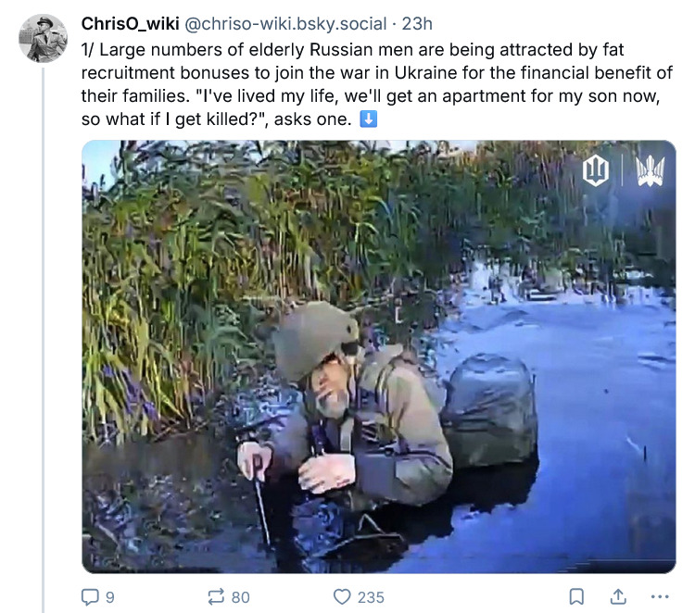695x613 pixels.
Task: Click the reply count of 9
Action: point(110,597)
